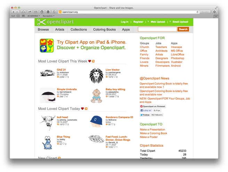Click the Church group link

click(x=144, y=47)
